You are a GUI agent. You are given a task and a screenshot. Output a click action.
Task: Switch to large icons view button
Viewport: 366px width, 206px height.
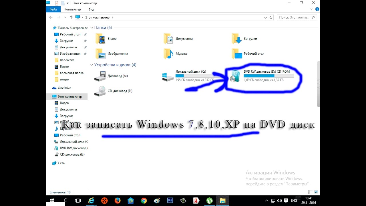click(316, 192)
